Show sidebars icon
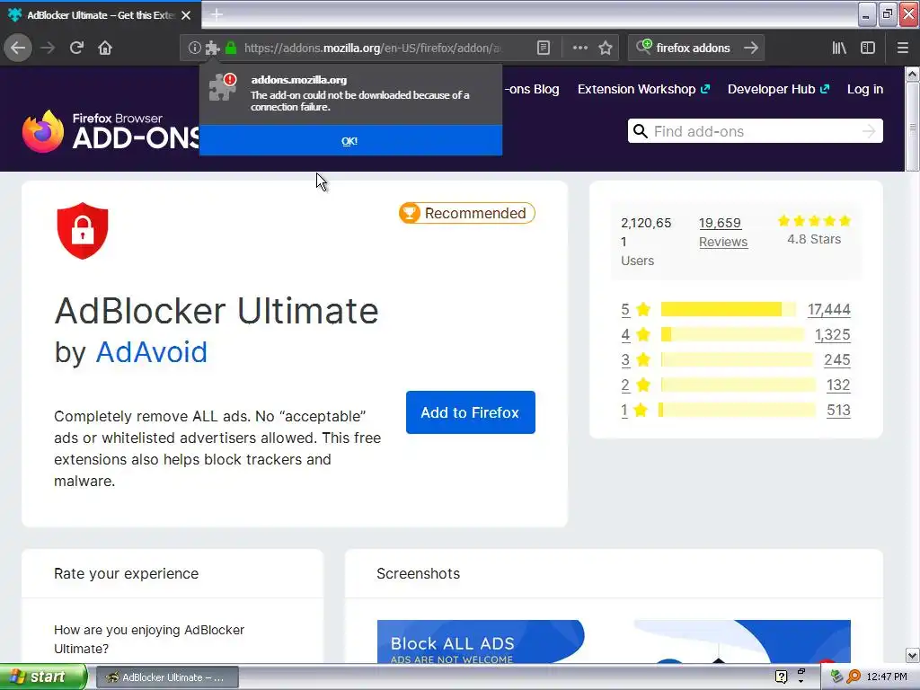Viewport: 920px width, 690px height. click(x=868, y=48)
